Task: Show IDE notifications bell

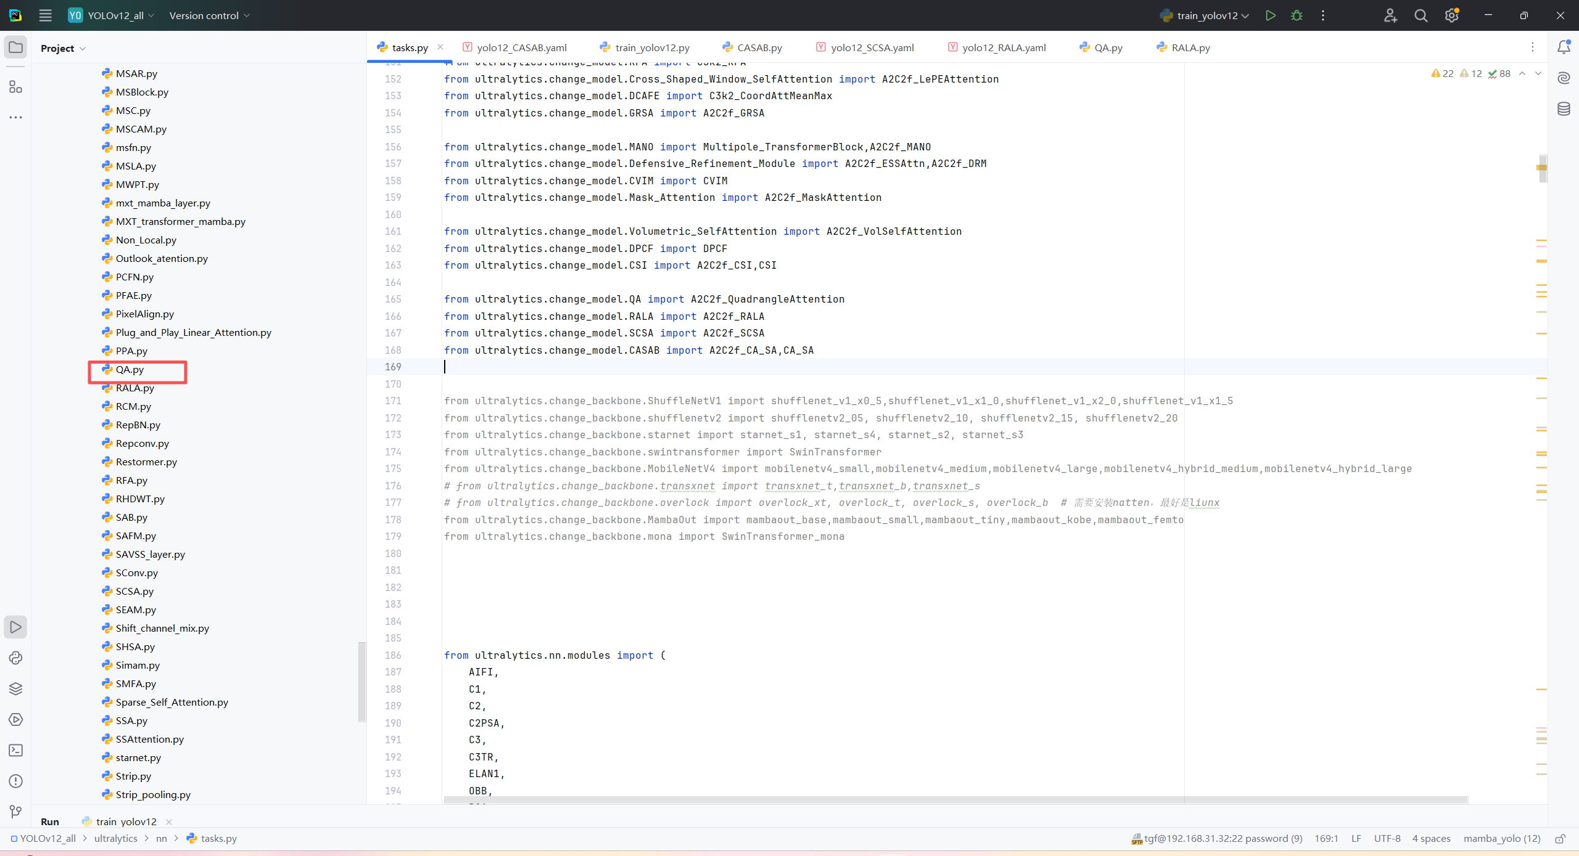Action: (x=1564, y=47)
